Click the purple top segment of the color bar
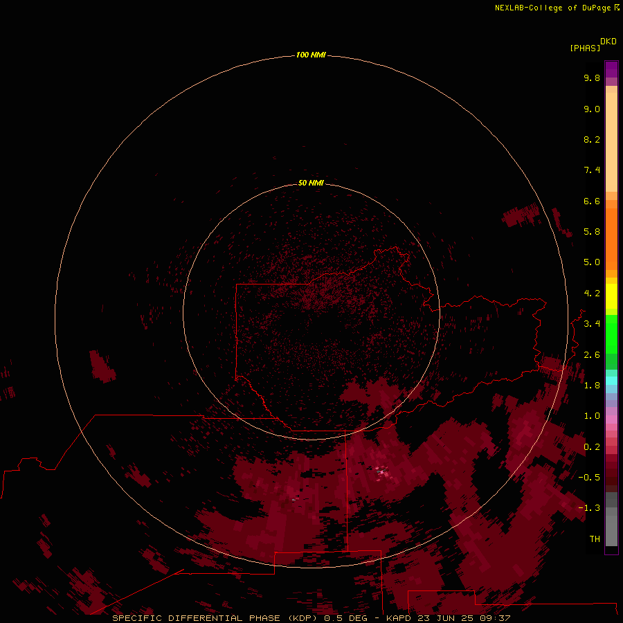This screenshot has height=623, width=623. (611, 69)
